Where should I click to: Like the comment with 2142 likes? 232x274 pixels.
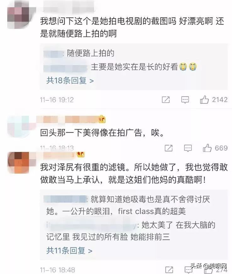click(204, 100)
